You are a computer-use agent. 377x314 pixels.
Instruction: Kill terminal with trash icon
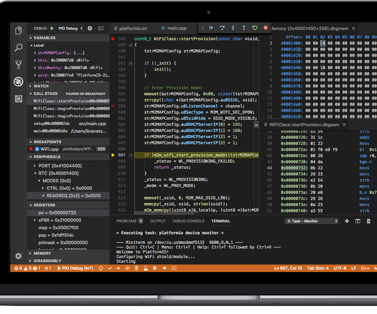(368, 221)
